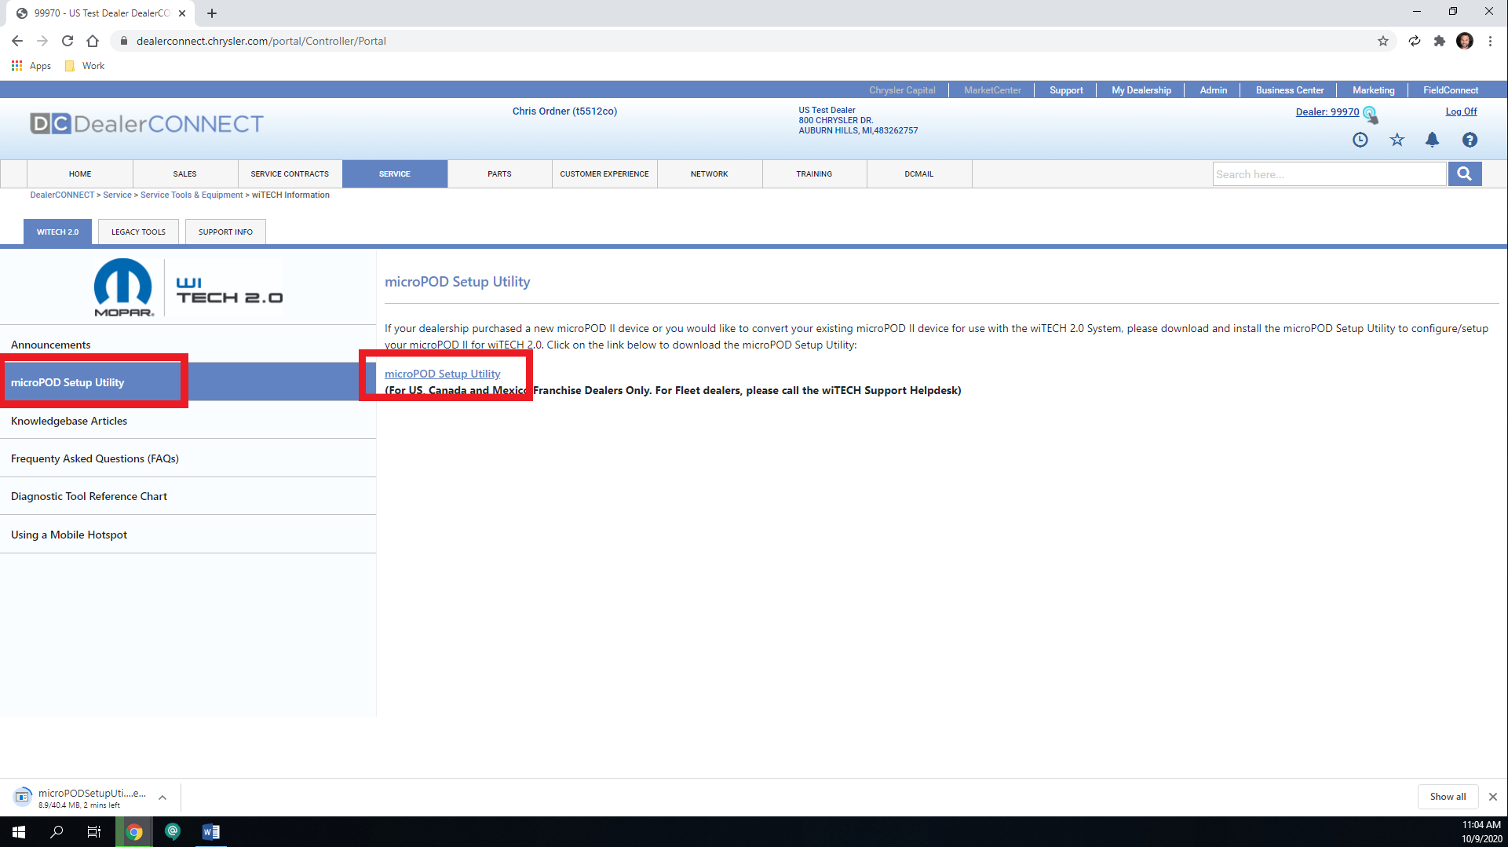
Task: Click the Mopar wiTECH 2.0 logo
Action: click(x=188, y=287)
